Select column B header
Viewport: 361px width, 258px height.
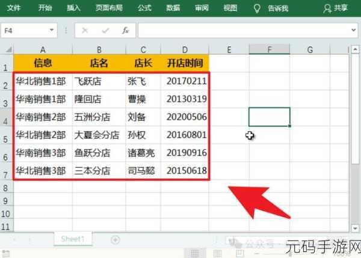point(99,49)
